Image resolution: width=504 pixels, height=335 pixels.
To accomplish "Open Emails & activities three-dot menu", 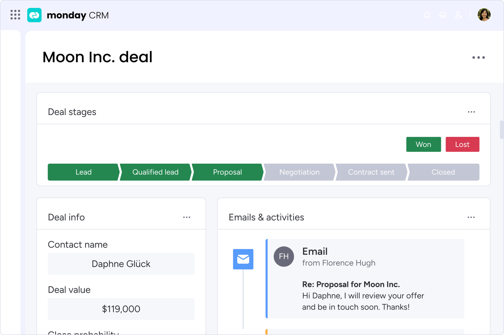I will [471, 217].
